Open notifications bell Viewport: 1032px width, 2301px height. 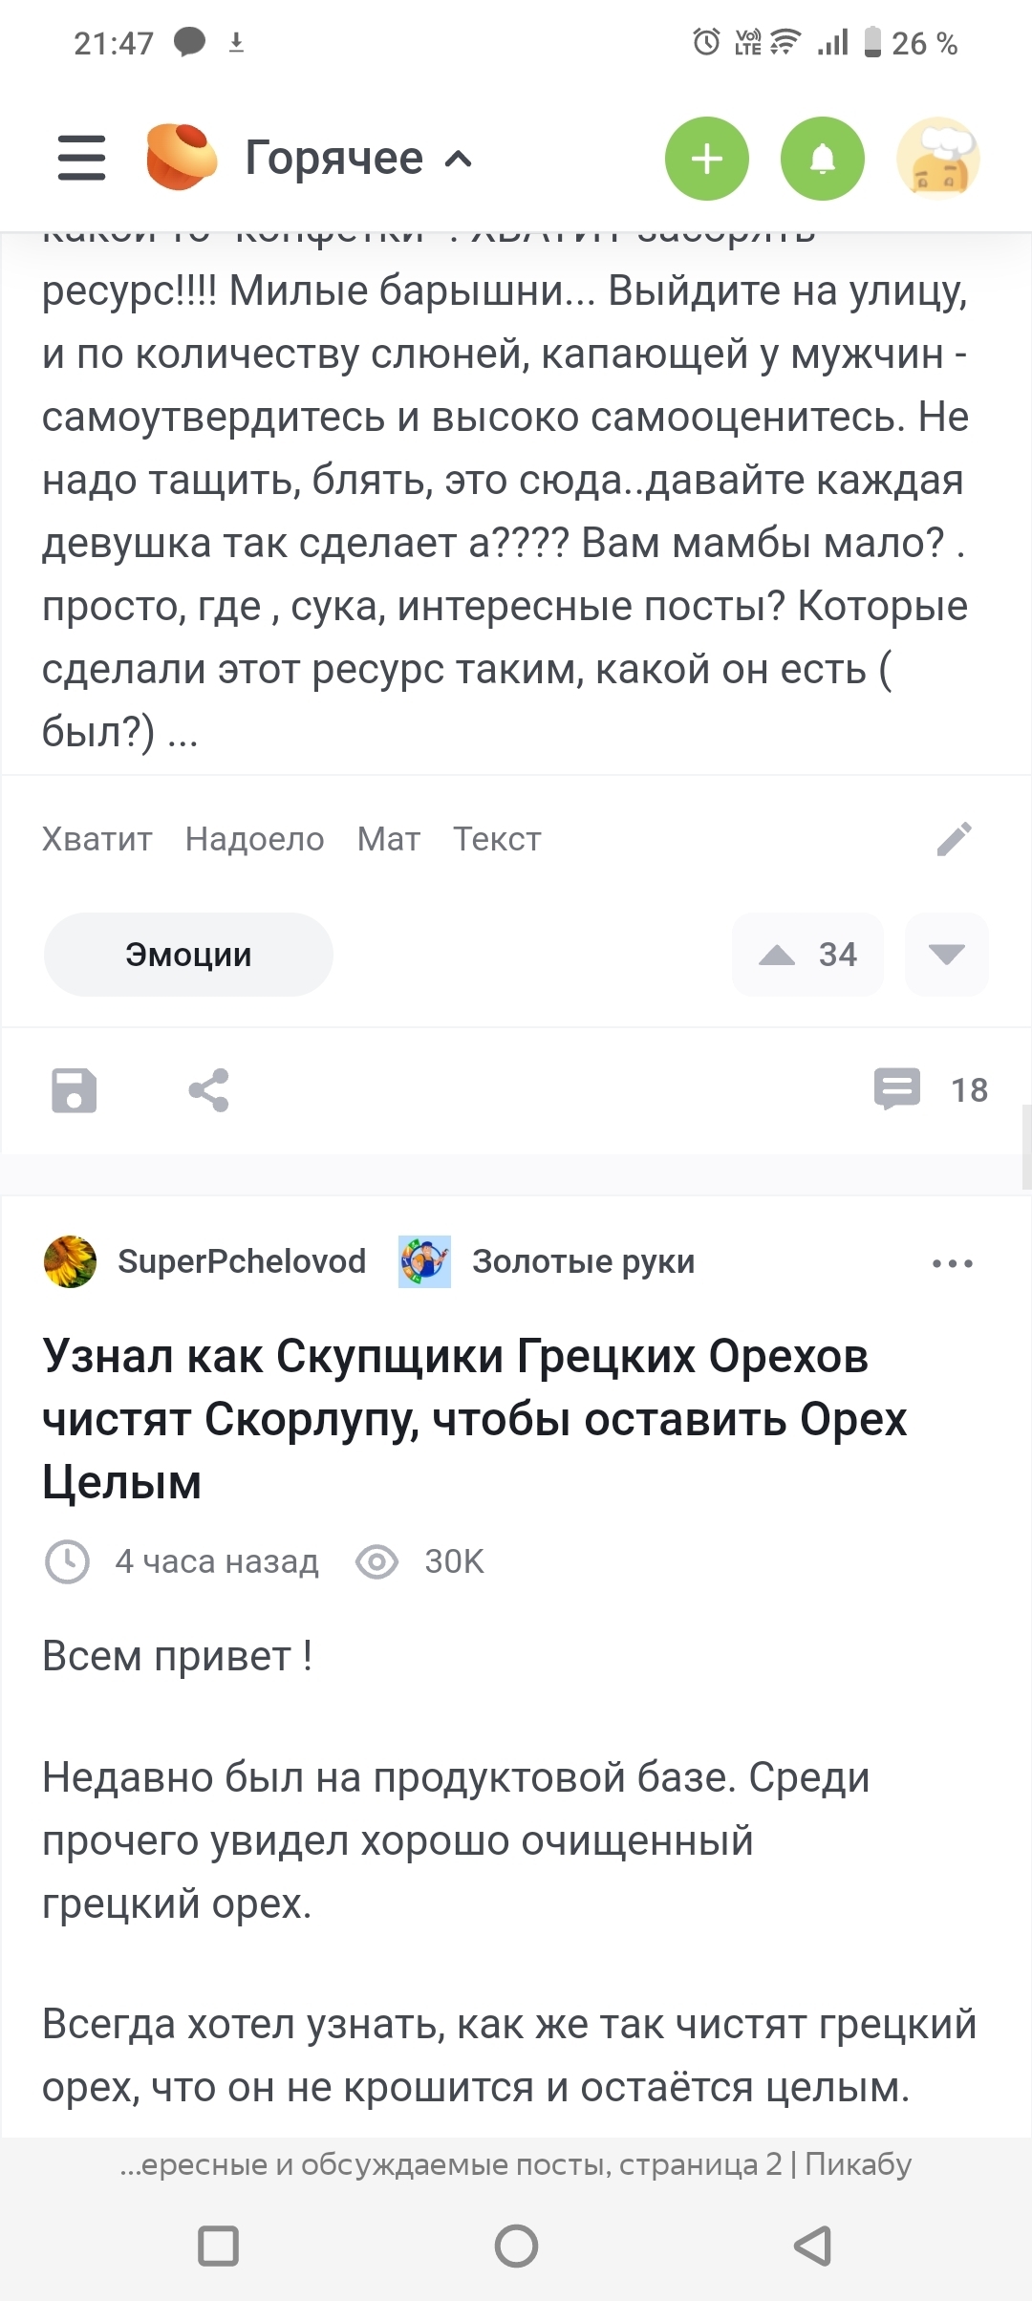pos(823,159)
